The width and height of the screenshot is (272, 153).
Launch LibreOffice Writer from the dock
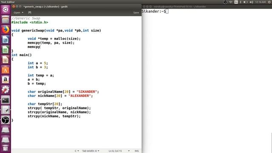(6, 40)
